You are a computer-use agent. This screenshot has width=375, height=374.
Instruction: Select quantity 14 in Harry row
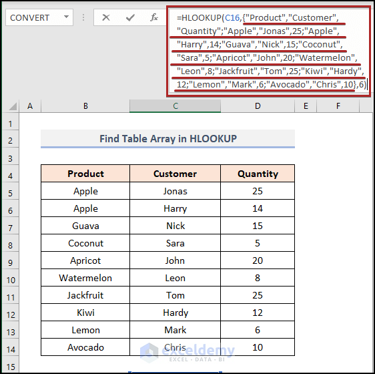coord(258,208)
